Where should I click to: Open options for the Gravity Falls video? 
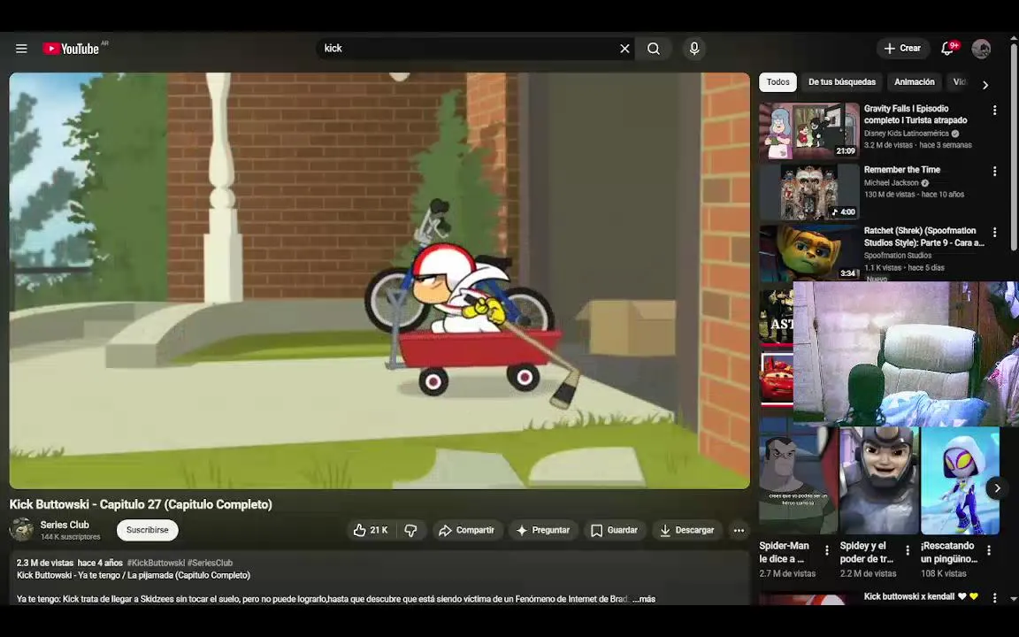[994, 111]
